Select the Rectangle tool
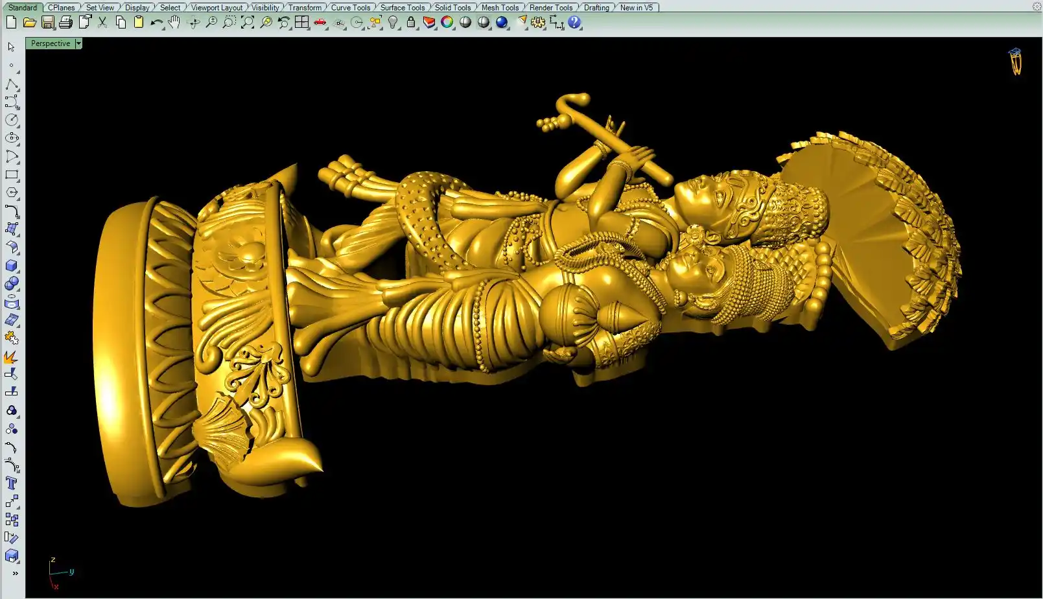Viewport: 1043px width, 599px height. (x=12, y=175)
